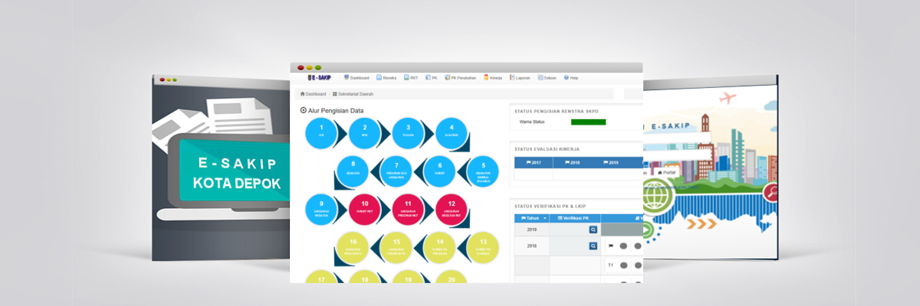Click the RKT menu item
This screenshot has width=920, height=306.
coord(412,78)
